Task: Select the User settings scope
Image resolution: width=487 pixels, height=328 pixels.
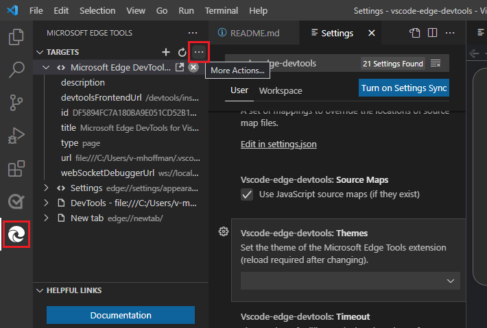Action: tap(239, 90)
